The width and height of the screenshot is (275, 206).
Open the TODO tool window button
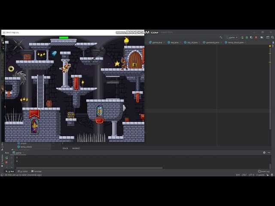pos(23,171)
